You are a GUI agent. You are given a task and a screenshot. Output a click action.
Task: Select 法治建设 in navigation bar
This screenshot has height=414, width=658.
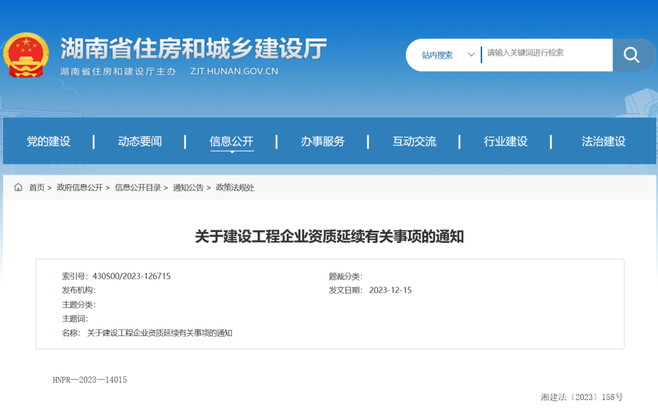tap(603, 141)
